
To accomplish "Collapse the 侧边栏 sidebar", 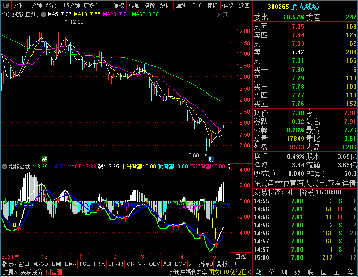I will 241,272.
